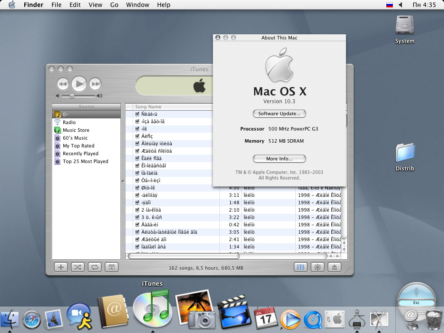Click the System Profiler calipers Dock icon
The image size is (444, 333).
pyautogui.click(x=356, y=320)
